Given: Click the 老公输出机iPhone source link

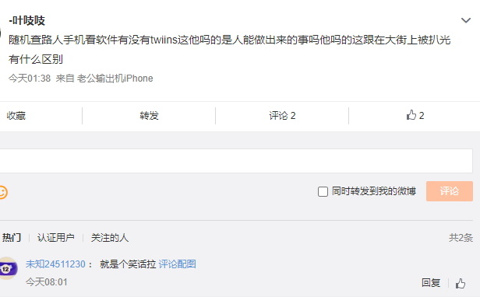Looking at the screenshot, I should pos(115,79).
